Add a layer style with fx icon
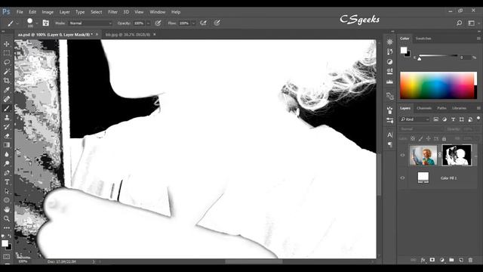Image resolution: width=483 pixels, height=272 pixels. (x=423, y=260)
